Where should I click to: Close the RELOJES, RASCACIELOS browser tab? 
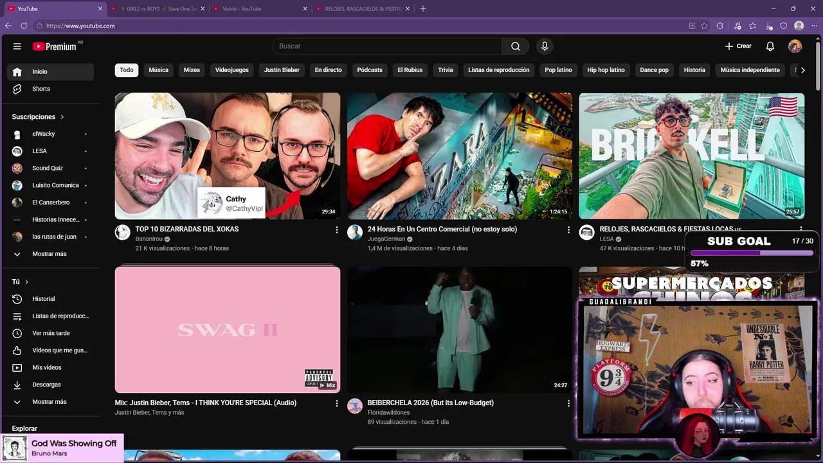[408, 9]
